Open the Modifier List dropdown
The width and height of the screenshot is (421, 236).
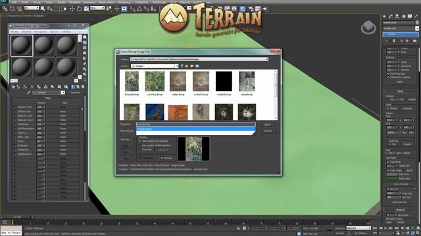(417, 28)
